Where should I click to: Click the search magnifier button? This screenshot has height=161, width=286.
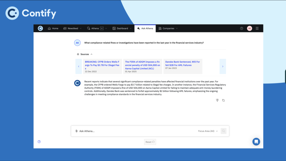[223, 131]
